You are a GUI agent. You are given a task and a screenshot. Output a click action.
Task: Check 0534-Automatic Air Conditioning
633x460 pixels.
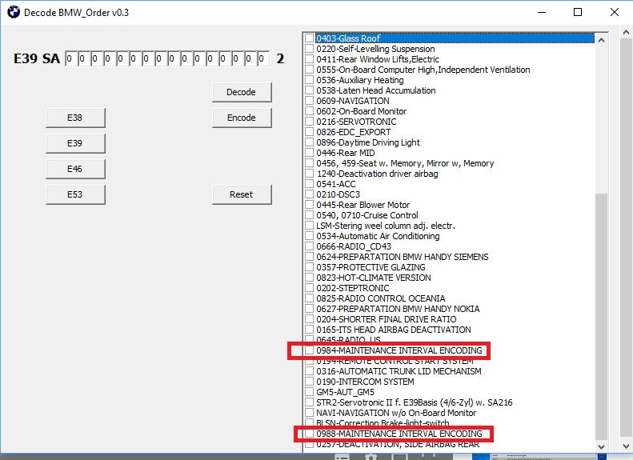click(x=310, y=236)
